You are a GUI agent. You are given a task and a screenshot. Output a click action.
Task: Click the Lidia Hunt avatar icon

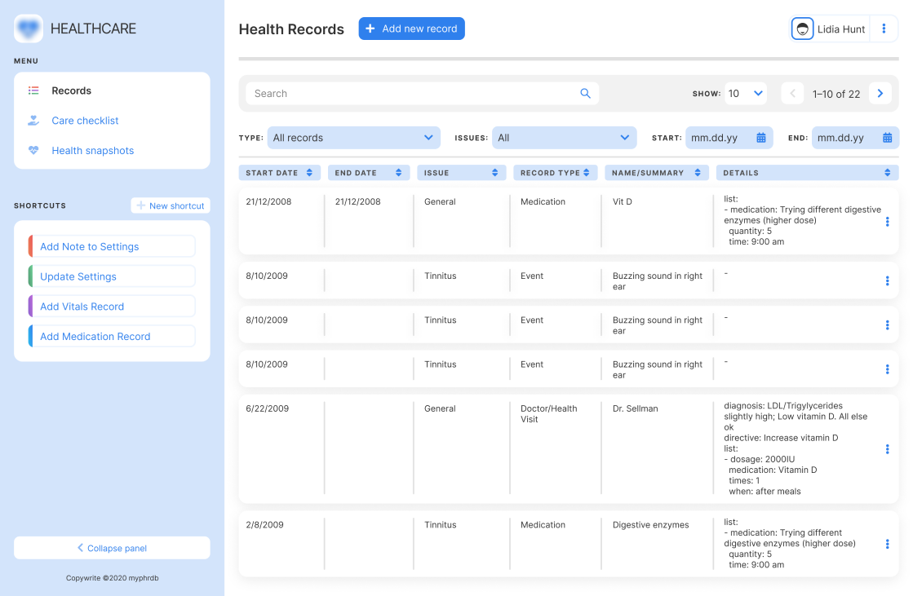[802, 29]
